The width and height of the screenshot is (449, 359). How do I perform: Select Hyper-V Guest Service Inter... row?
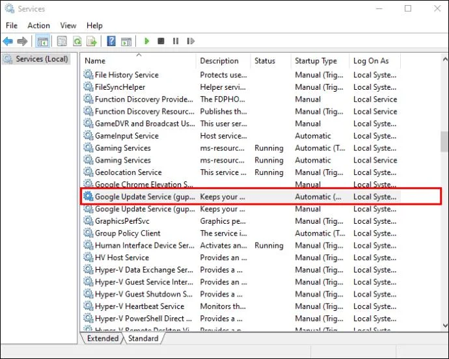coord(241,282)
